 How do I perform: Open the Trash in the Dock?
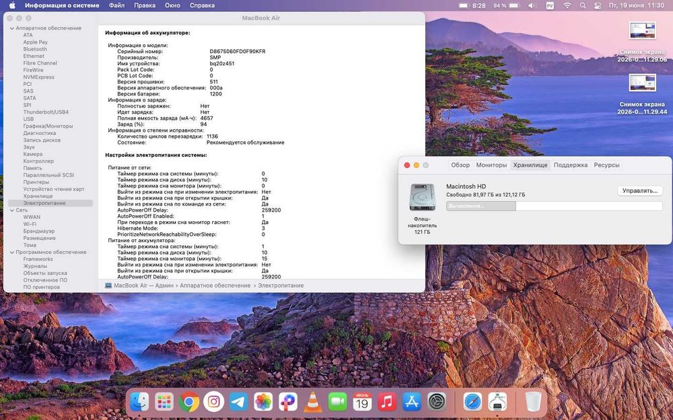(x=533, y=402)
